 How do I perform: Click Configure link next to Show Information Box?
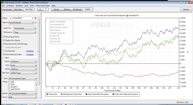pyautogui.click(x=30, y=54)
